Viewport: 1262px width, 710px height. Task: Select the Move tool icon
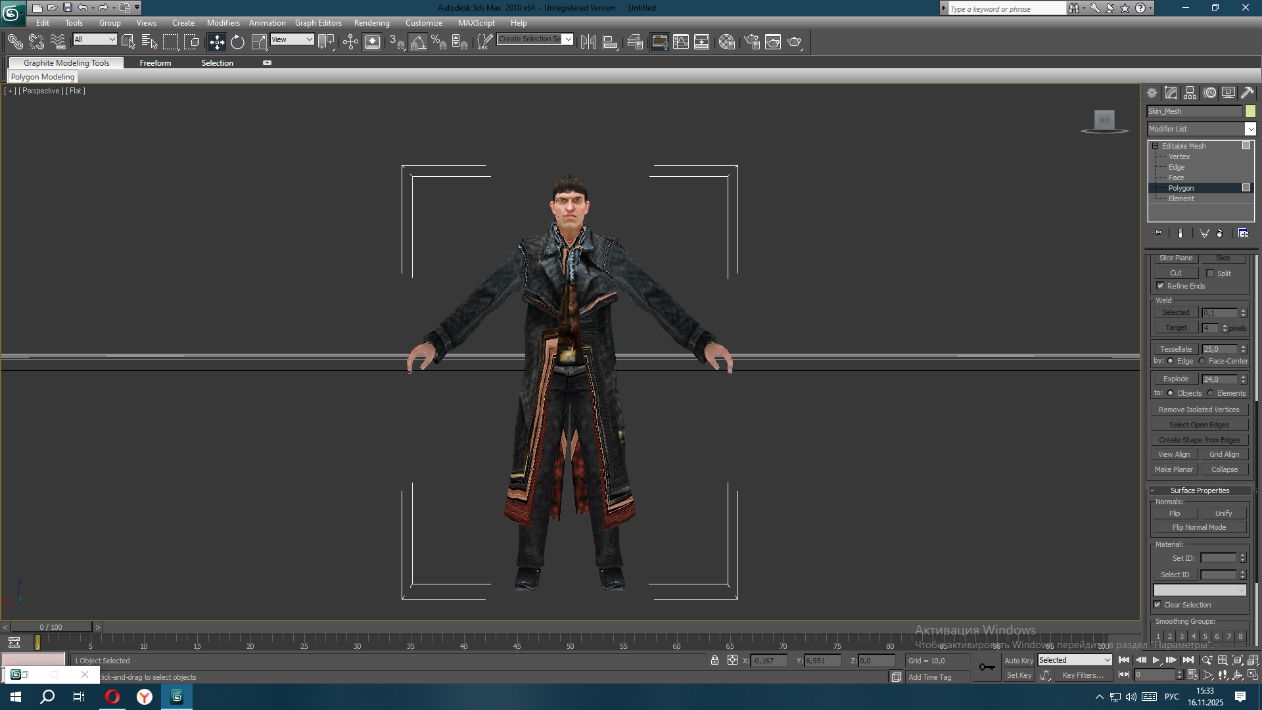pyautogui.click(x=216, y=42)
